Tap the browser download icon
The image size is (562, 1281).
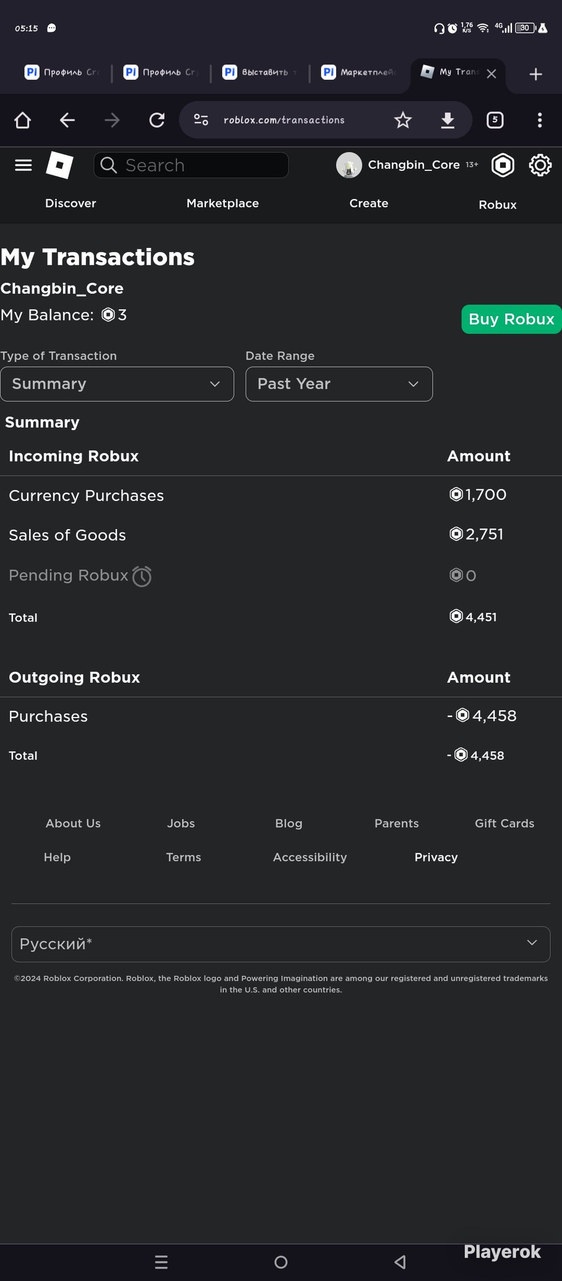(448, 120)
